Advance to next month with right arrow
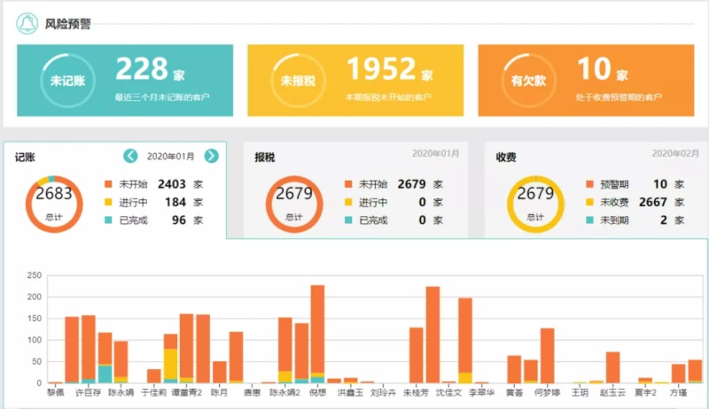The height and width of the screenshot is (409, 709). (x=211, y=156)
